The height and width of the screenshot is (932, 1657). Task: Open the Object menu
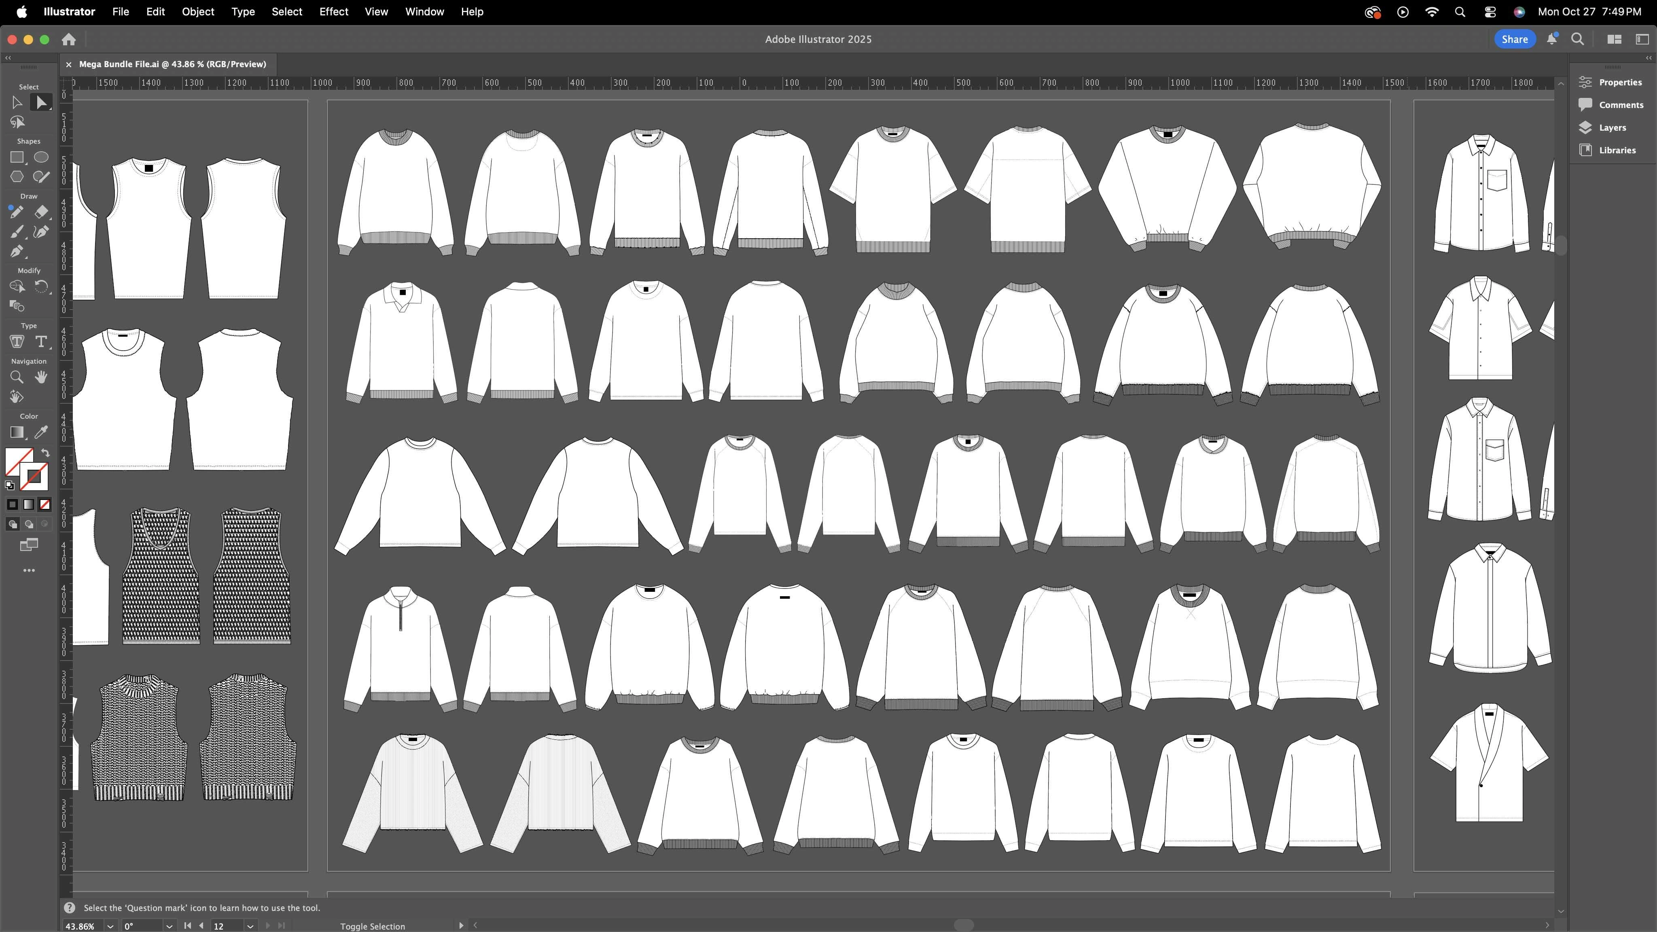coord(197,12)
